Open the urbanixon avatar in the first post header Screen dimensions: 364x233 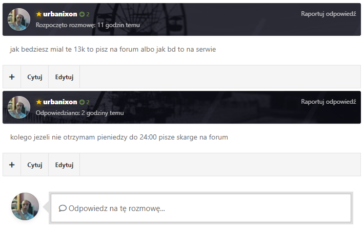click(19, 19)
